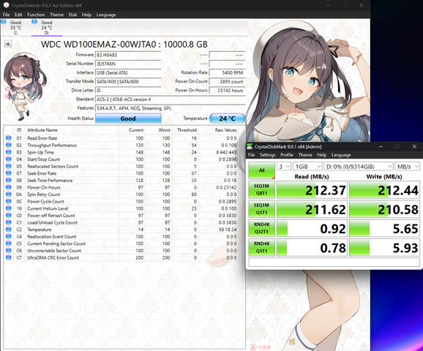Click SEQ1M Q8T1 read result 212.37
The width and height of the screenshot is (423, 351).
click(x=312, y=190)
